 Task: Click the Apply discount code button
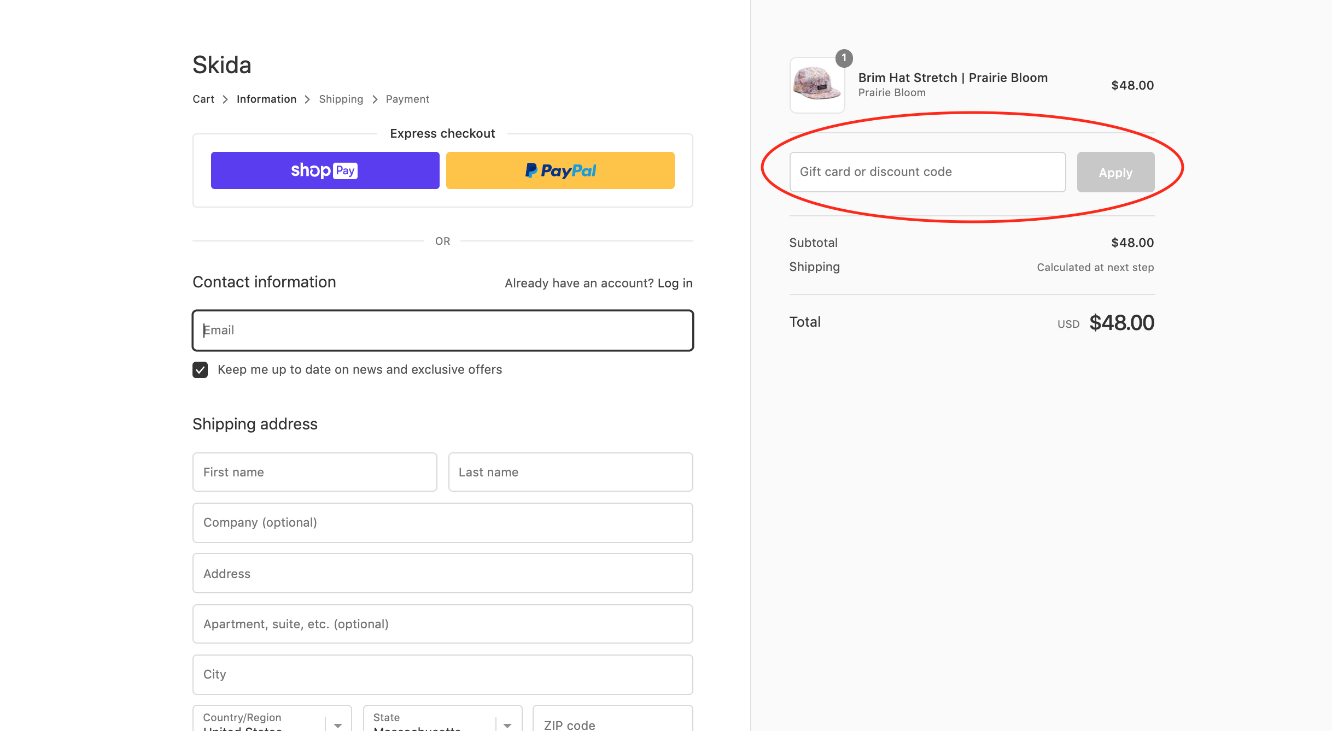[x=1116, y=171]
